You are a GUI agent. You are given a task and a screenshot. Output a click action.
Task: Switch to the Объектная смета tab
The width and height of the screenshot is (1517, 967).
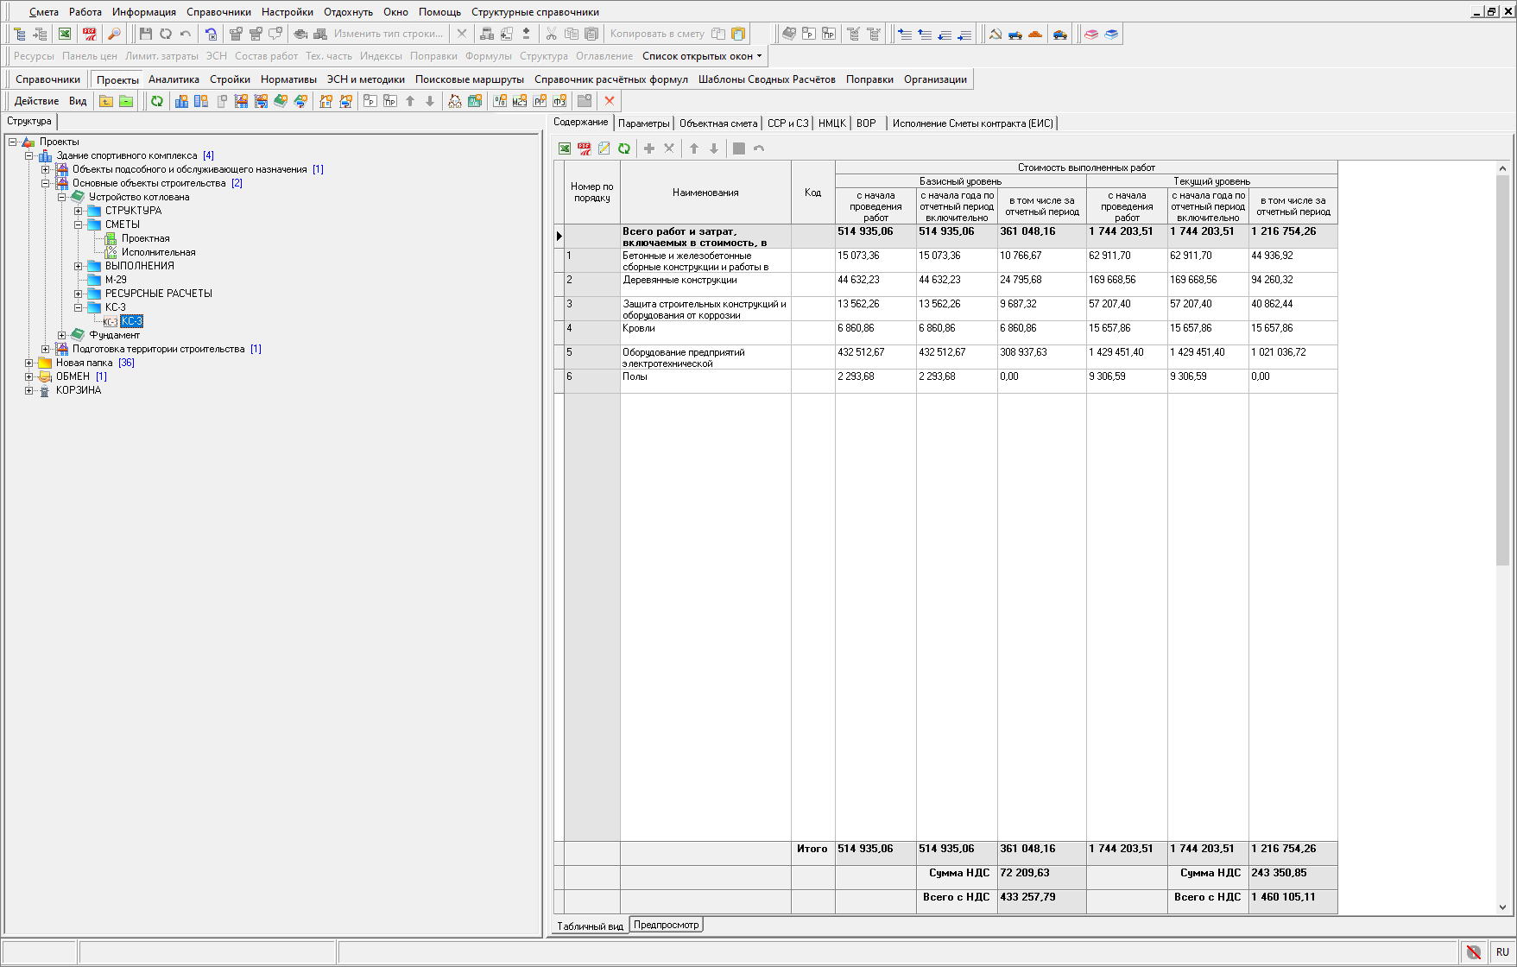point(717,123)
